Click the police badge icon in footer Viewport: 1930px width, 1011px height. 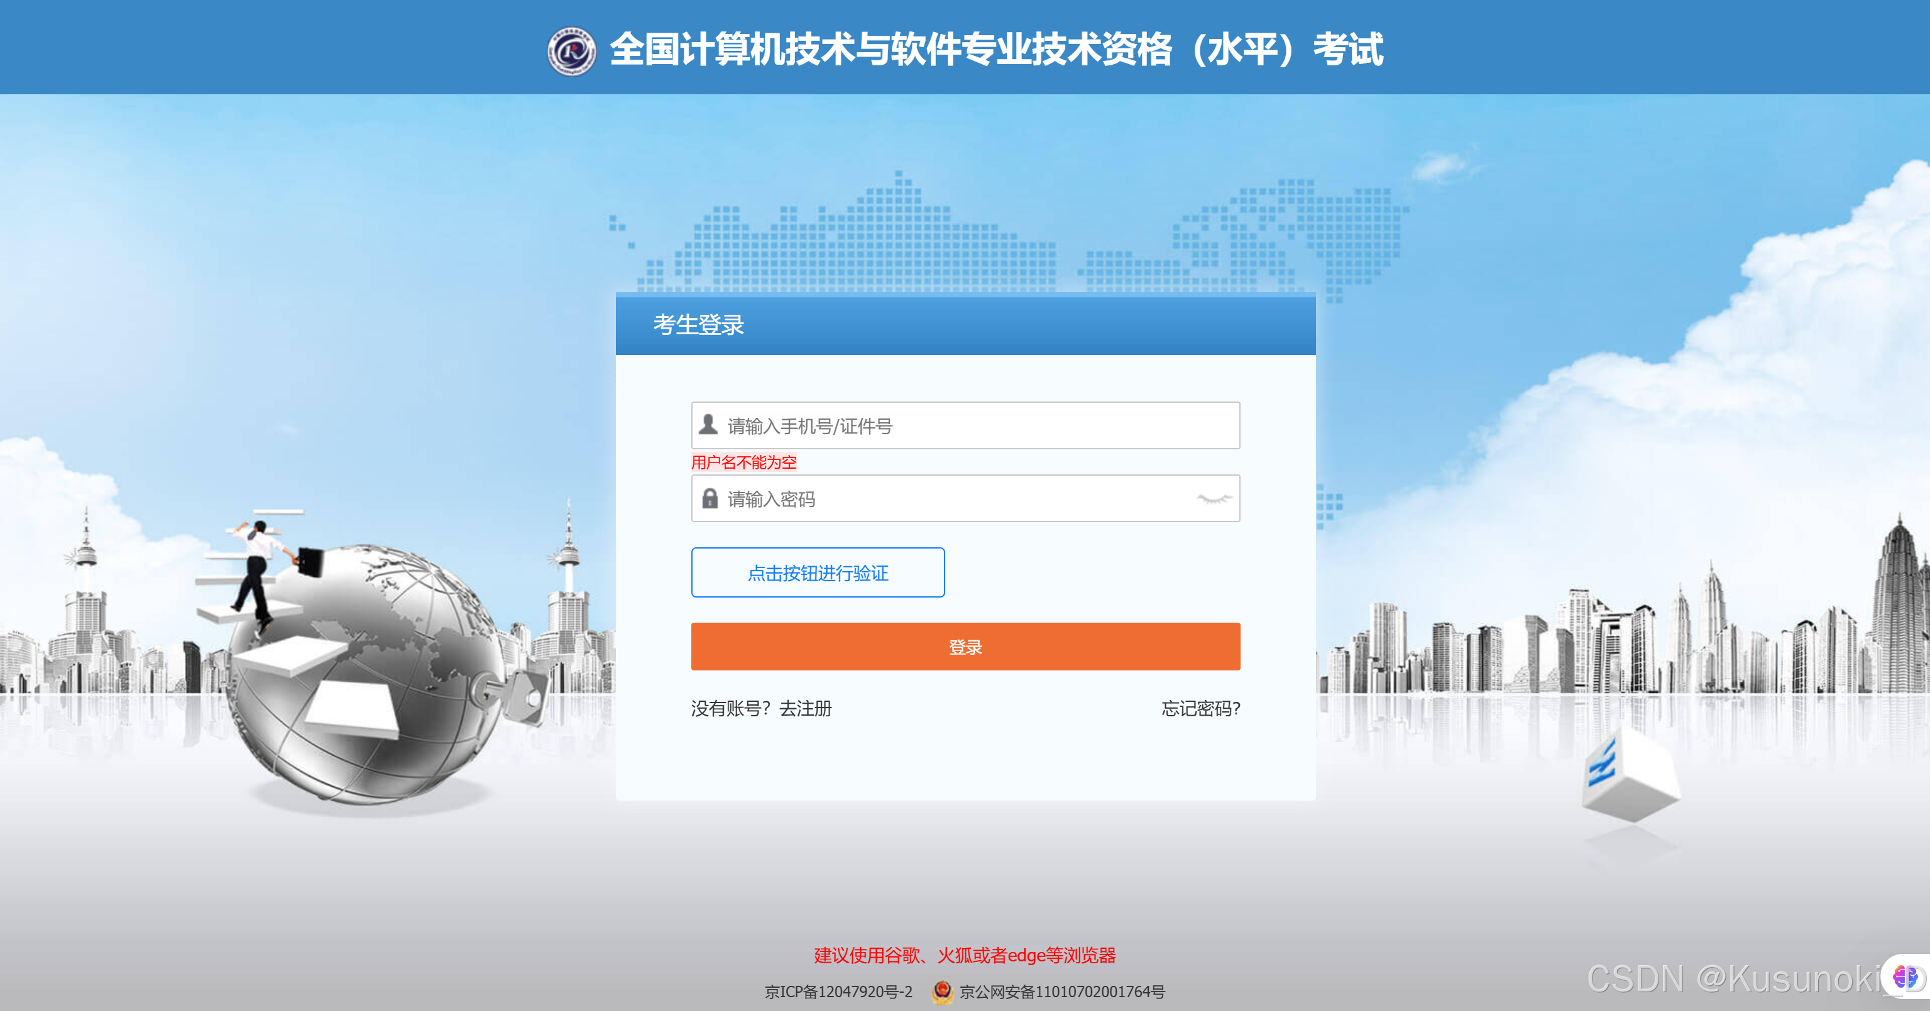point(942,992)
